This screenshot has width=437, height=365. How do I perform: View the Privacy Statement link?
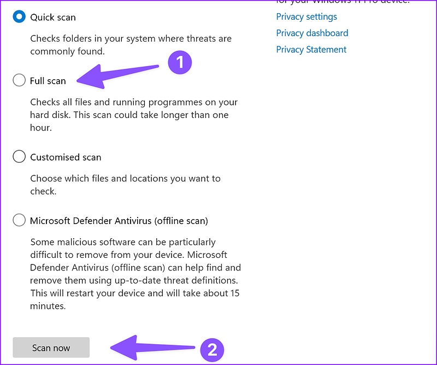click(311, 50)
